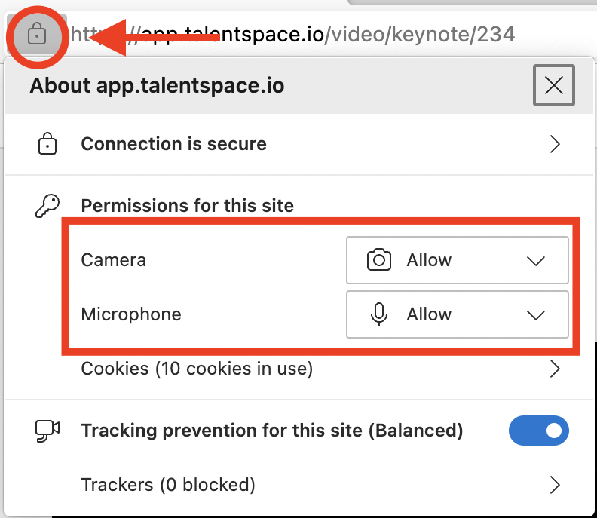Screen dimensions: 597x518
Task: Expand the Connection is secure chevron
Action: [555, 144]
